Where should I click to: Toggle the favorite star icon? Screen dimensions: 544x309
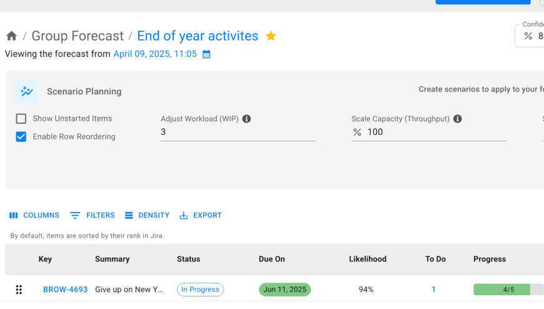271,36
